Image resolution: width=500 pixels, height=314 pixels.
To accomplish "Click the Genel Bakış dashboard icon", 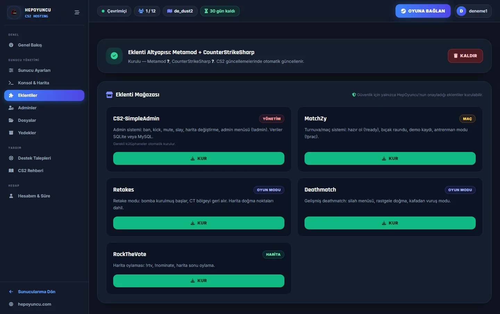I will point(11,45).
